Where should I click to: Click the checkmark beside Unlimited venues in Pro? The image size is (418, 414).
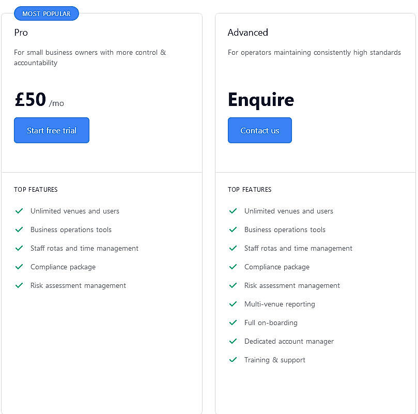pos(19,211)
